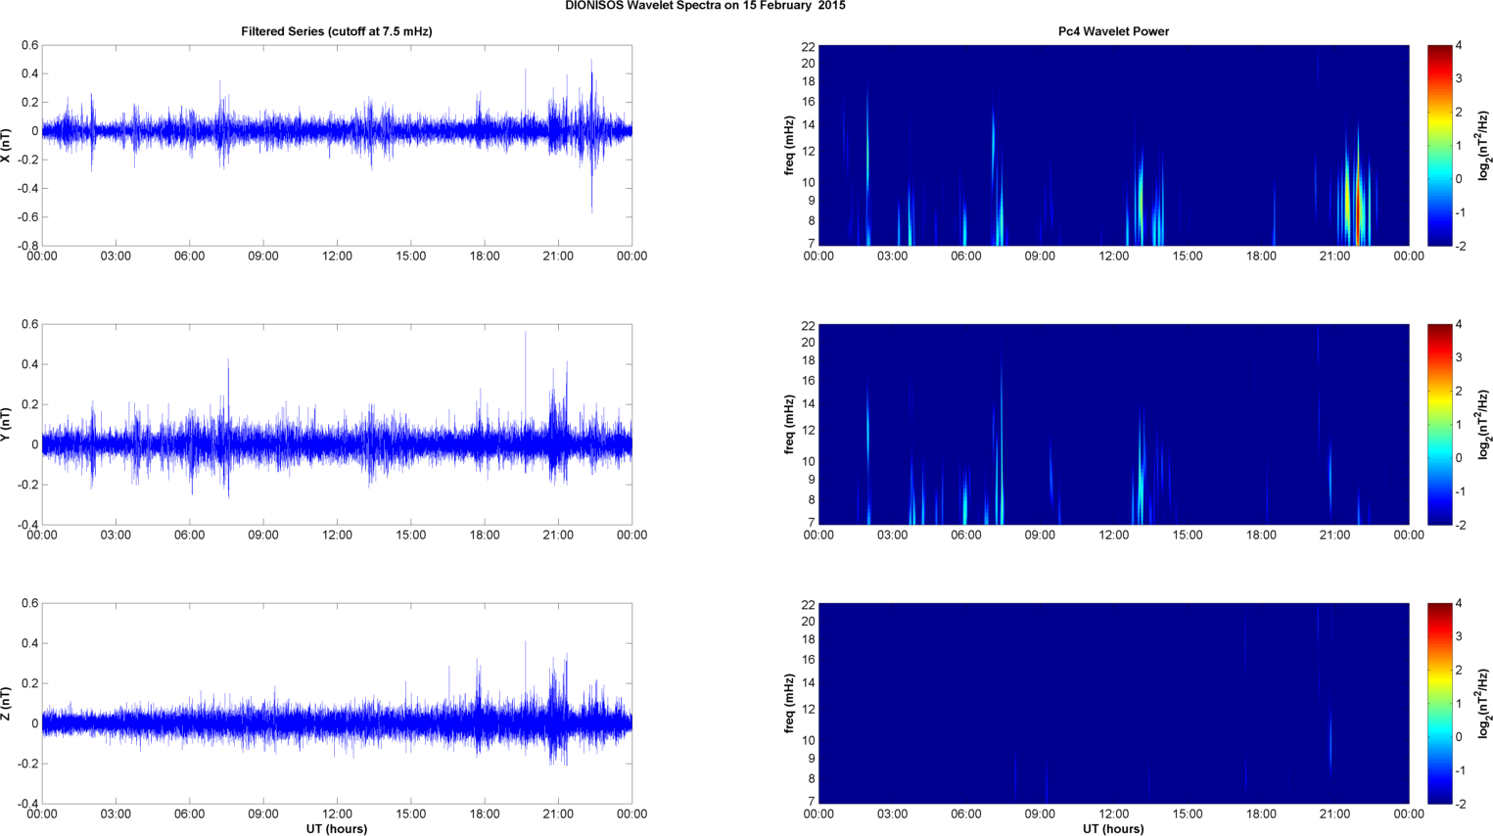This screenshot has width=1493, height=836.
Task: Click the log2(nT²/Hz) label of top colorbar
Action: pyautogui.click(x=1484, y=145)
